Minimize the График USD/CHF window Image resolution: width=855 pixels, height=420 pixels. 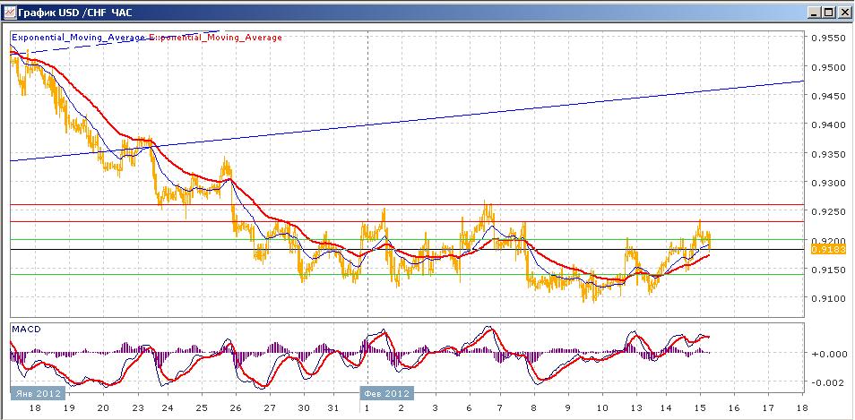tap(815, 13)
